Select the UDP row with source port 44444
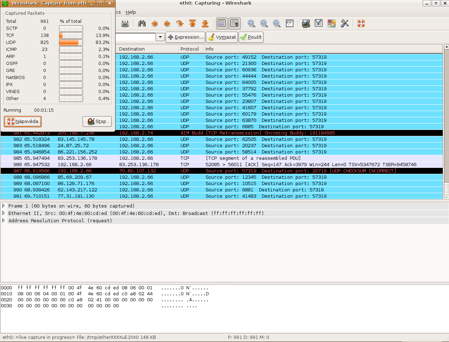Viewport: 449px width, 342px height. click(279, 76)
